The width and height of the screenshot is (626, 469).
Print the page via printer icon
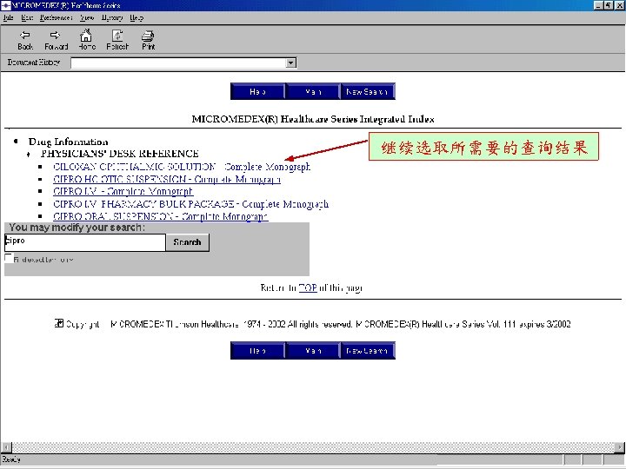pos(148,40)
